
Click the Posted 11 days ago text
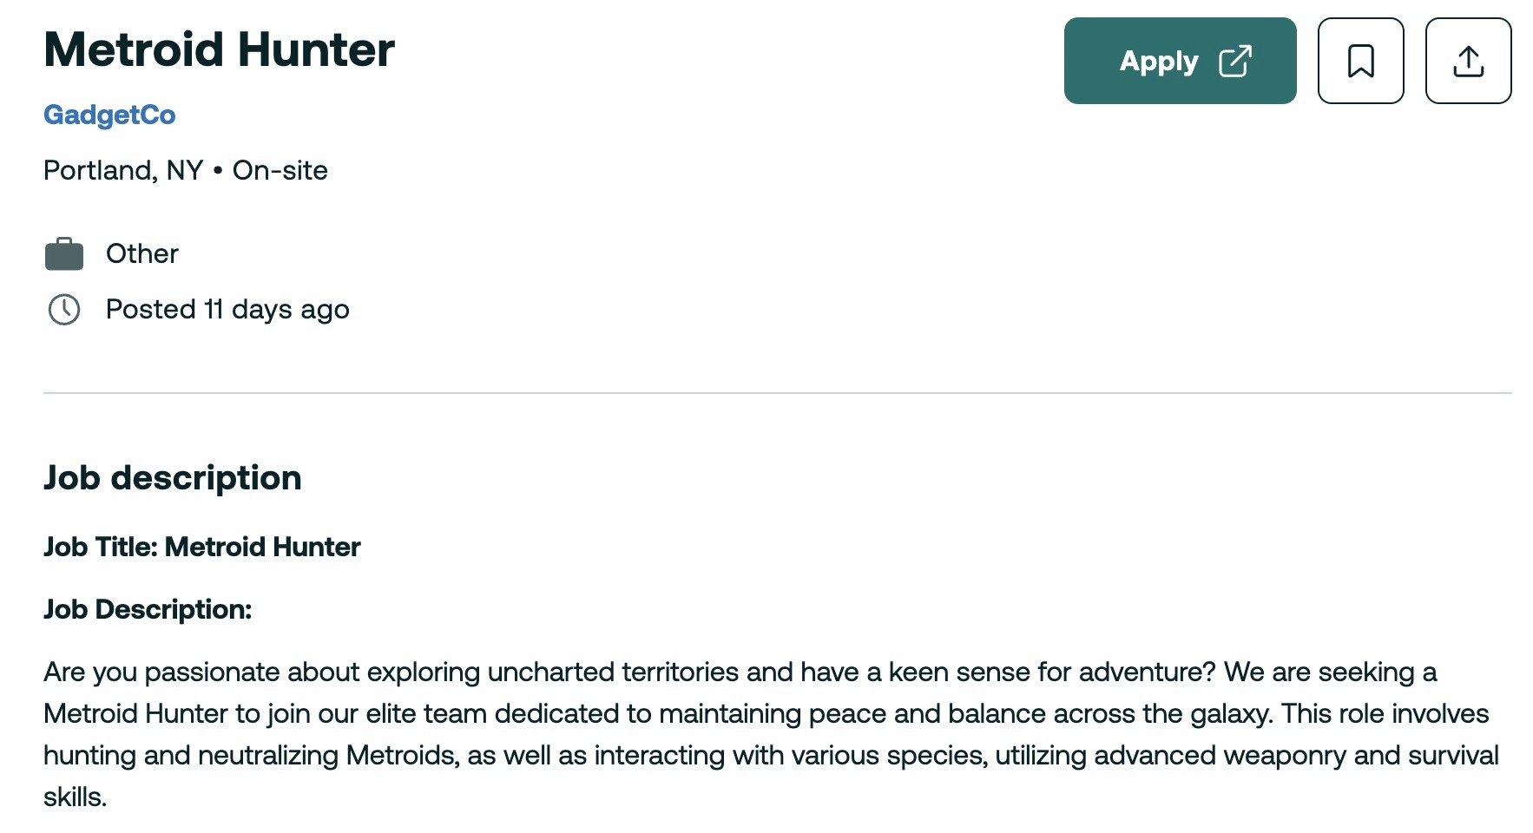227,310
